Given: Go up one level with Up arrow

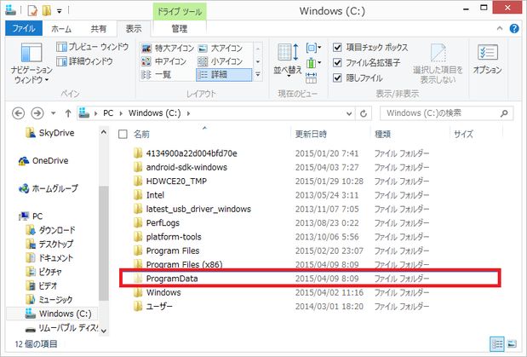Looking at the screenshot, I should pos(68,113).
